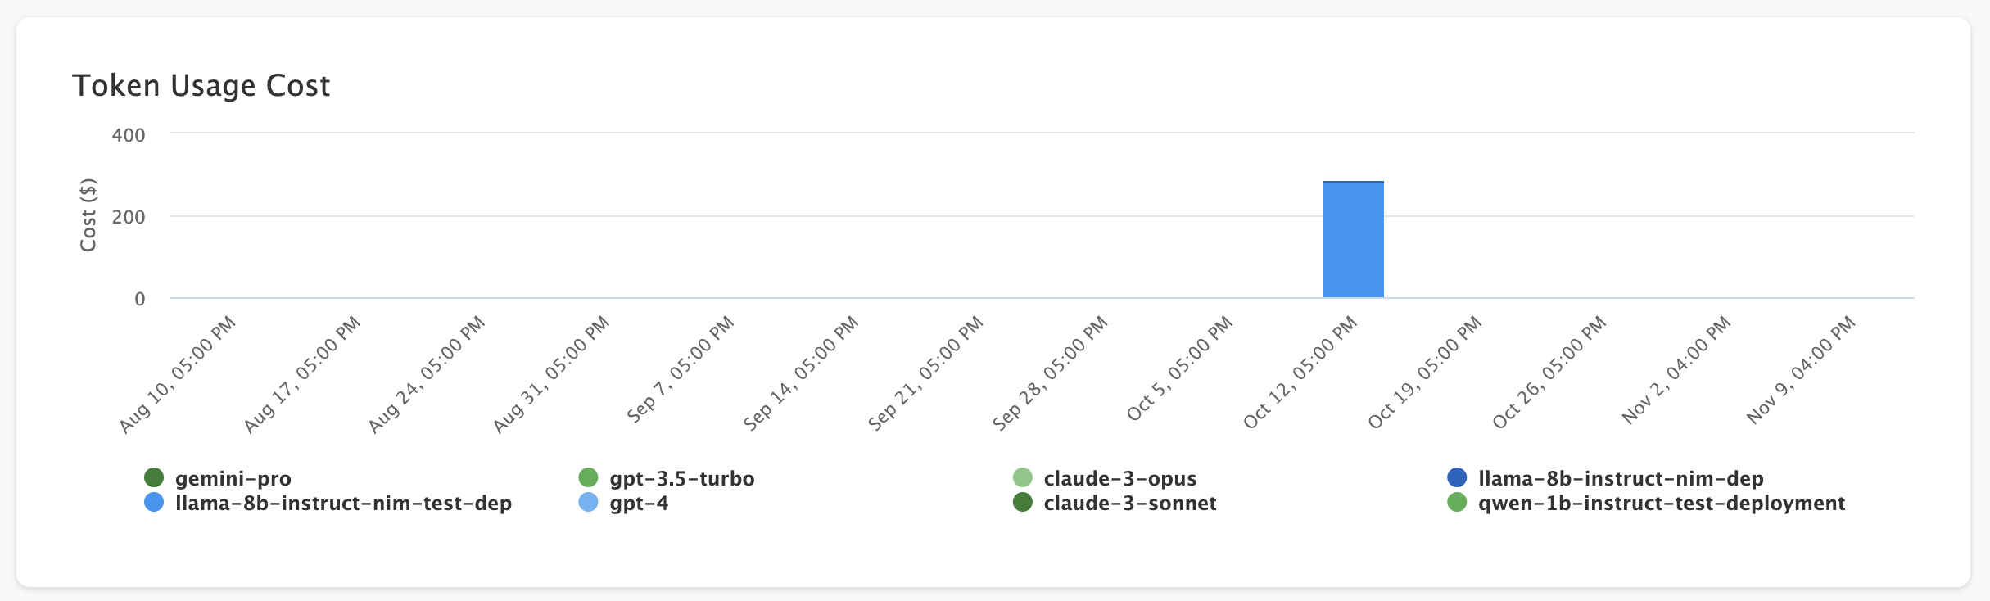Click the qwen-1b-instruct-test-deployment legend label

coord(1662,503)
